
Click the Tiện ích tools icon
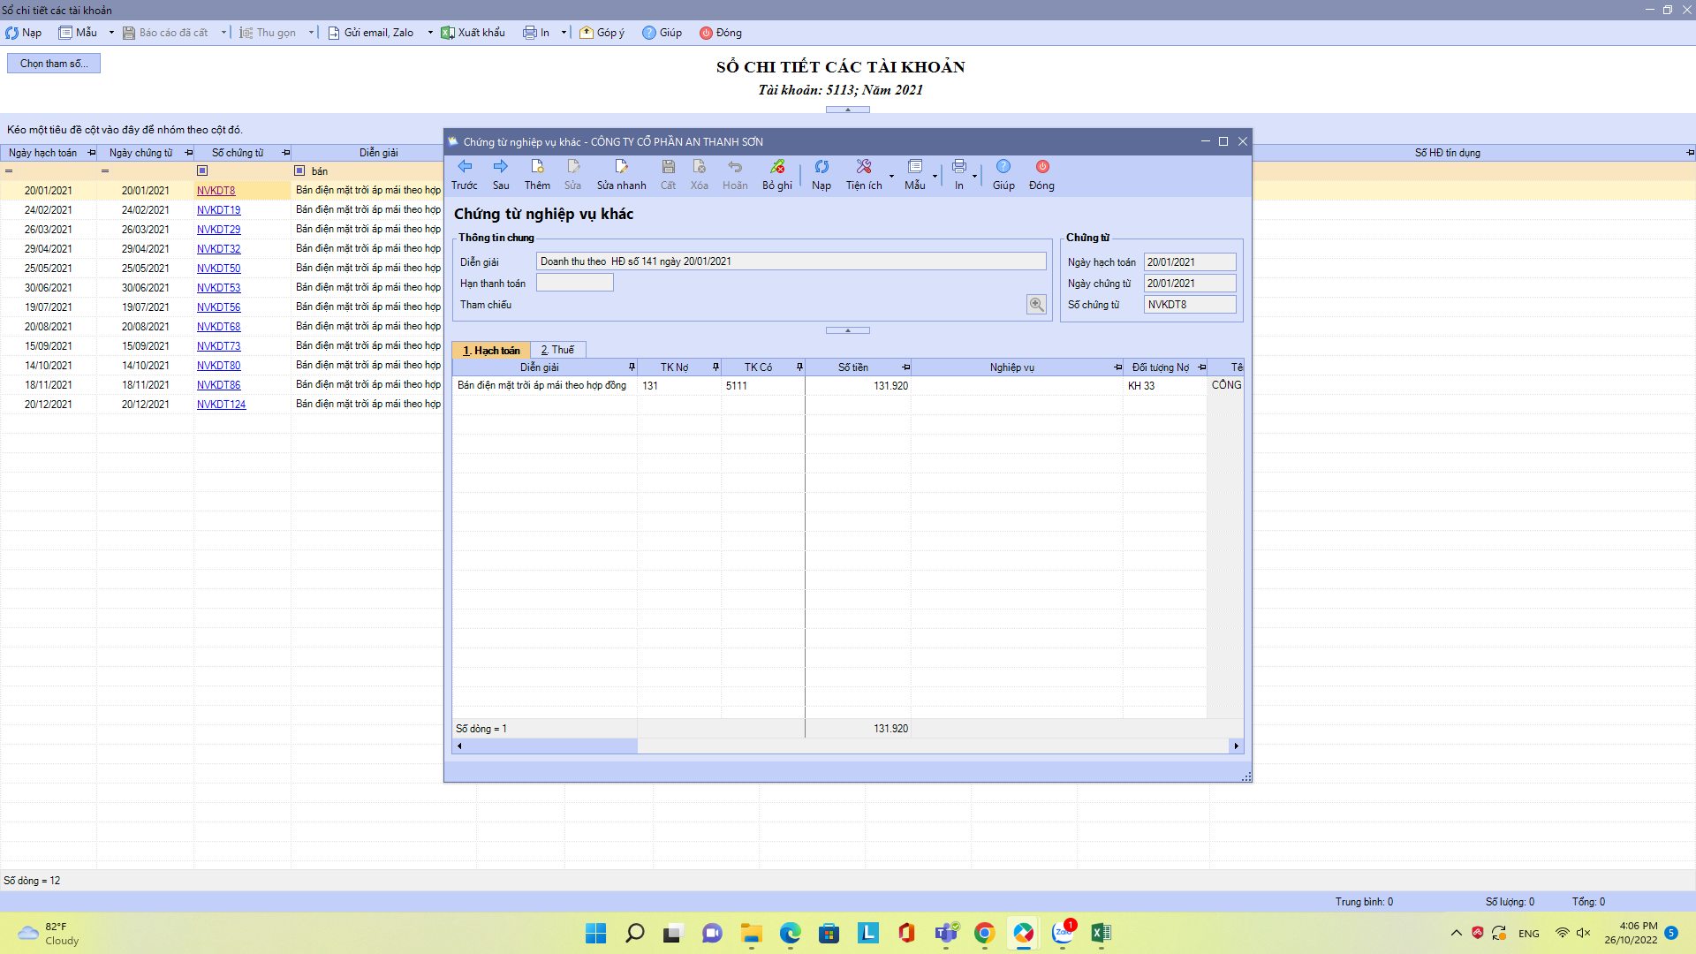tap(864, 167)
